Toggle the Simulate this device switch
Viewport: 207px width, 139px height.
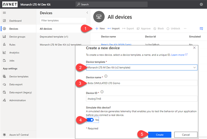(90, 120)
